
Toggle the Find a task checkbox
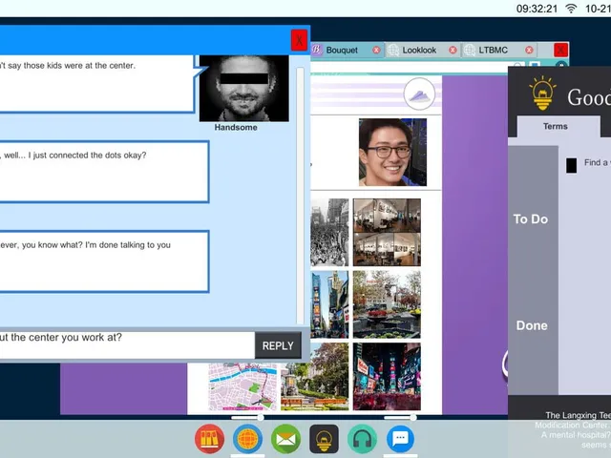pos(571,165)
